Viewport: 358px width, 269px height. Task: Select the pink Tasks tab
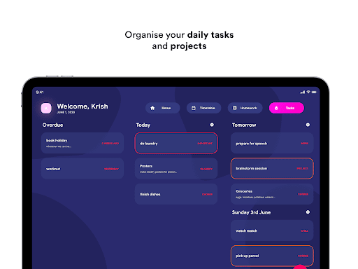(x=287, y=108)
